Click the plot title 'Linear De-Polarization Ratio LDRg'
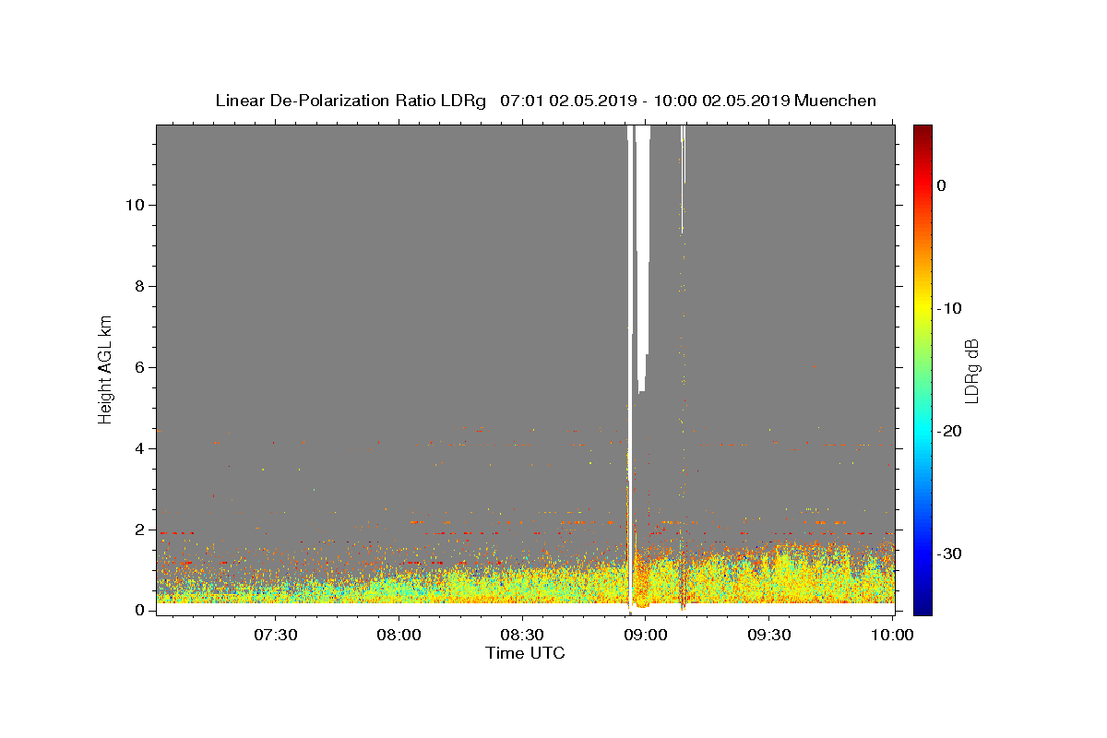This screenshot has height=738, width=1107. point(351,101)
